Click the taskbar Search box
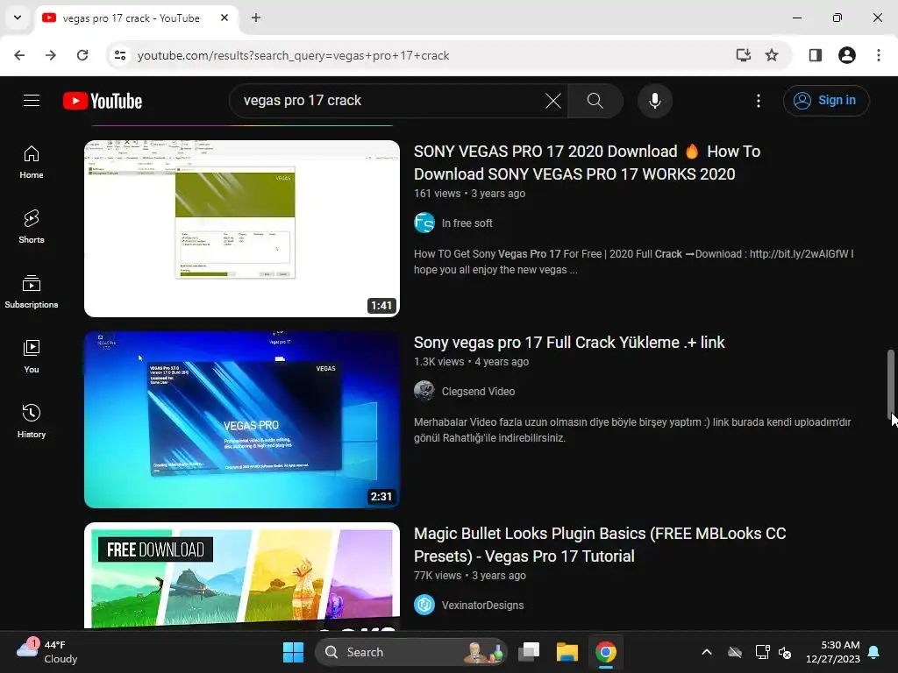The height and width of the screenshot is (673, 898). (411, 652)
